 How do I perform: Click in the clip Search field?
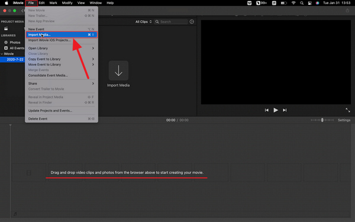click(x=171, y=22)
